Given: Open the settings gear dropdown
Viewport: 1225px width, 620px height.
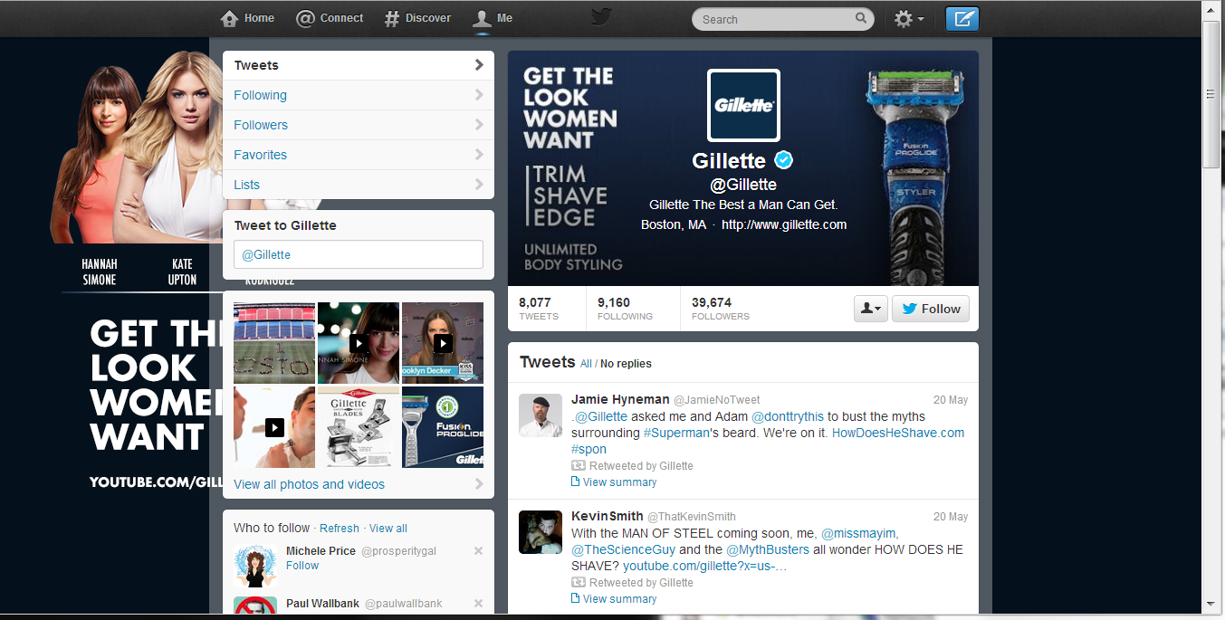Looking at the screenshot, I should [x=909, y=19].
